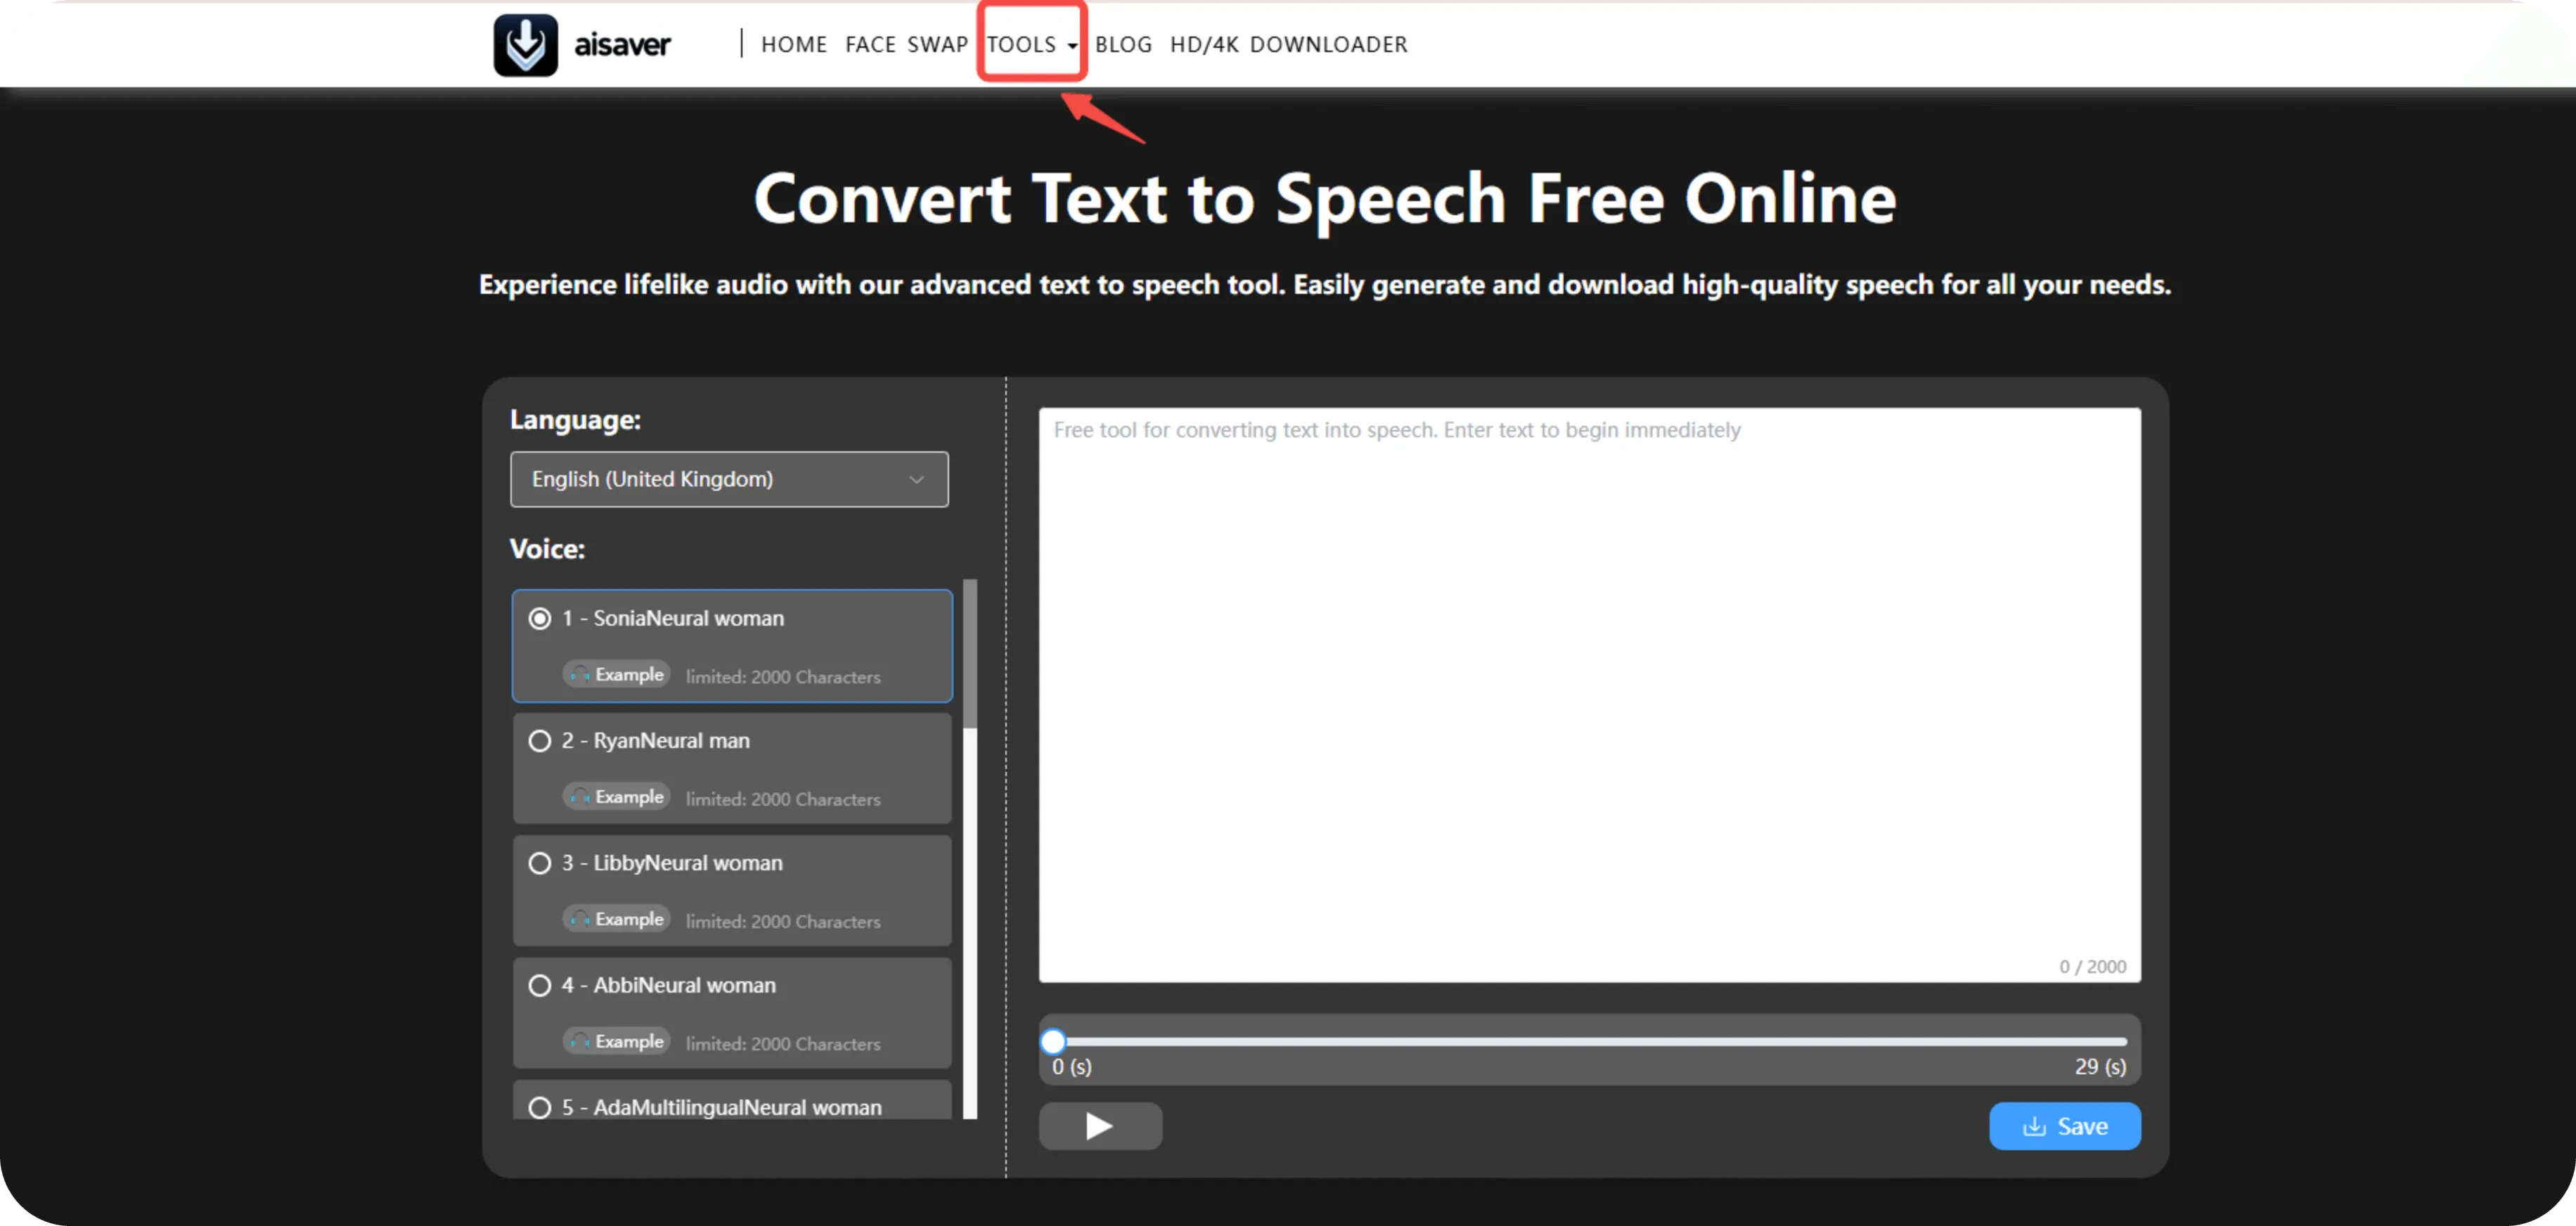
Task: Select RyanNeural man voice
Action: pos(732,768)
